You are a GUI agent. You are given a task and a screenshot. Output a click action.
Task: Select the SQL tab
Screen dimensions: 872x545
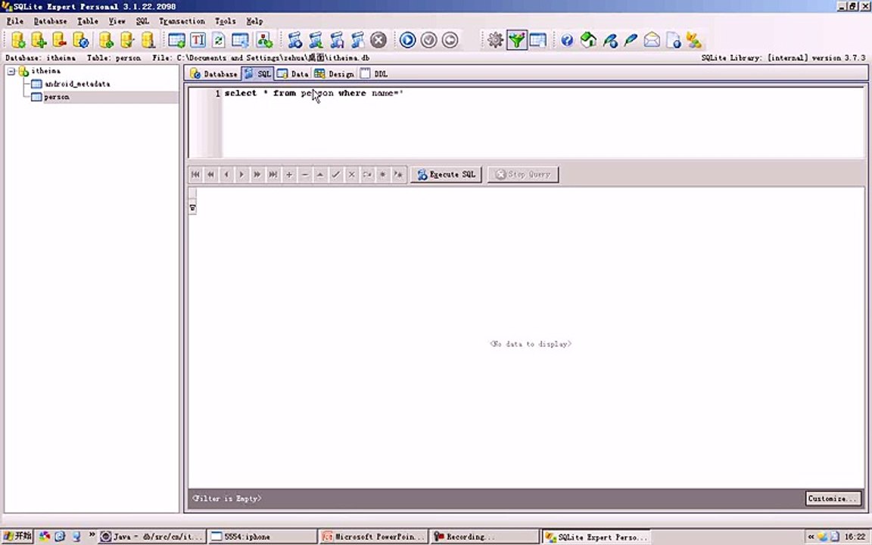[257, 73]
